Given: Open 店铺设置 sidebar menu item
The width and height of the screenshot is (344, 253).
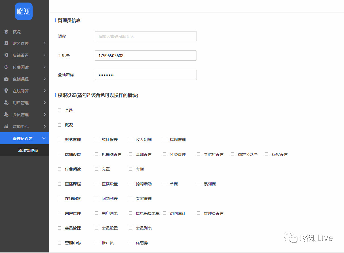Looking at the screenshot, I should pos(25,55).
